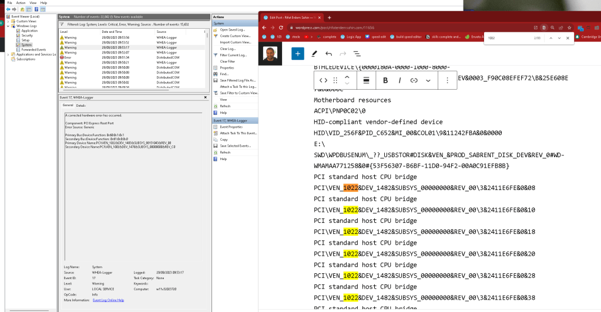This screenshot has width=601, height=312.
Task: Open Event Log Online Help link
Action: pos(108,300)
